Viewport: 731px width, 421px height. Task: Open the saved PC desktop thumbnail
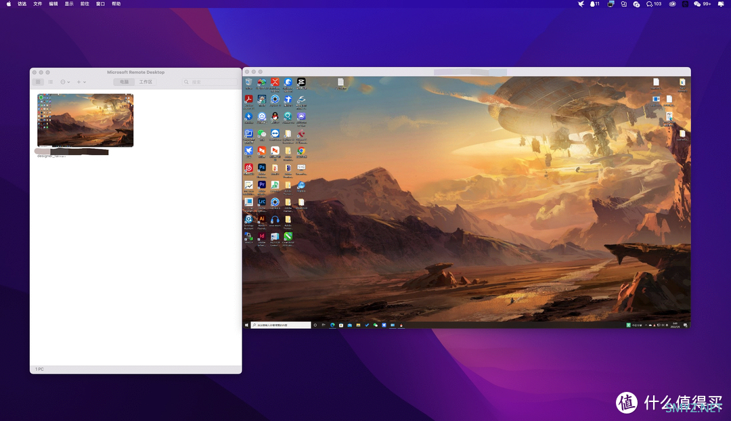(x=85, y=120)
